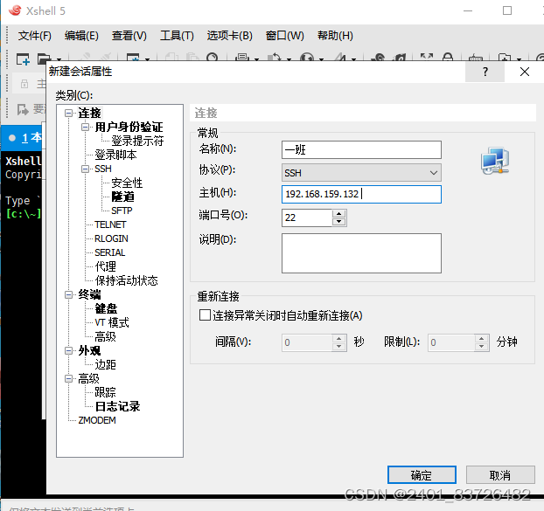This screenshot has width=544, height=511.
Task: Click the lock icon in the address bar
Action: 24,84
